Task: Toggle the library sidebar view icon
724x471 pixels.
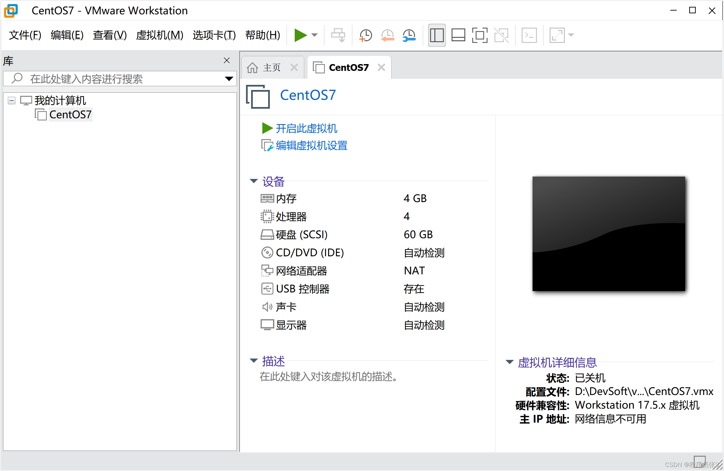Action: click(437, 35)
